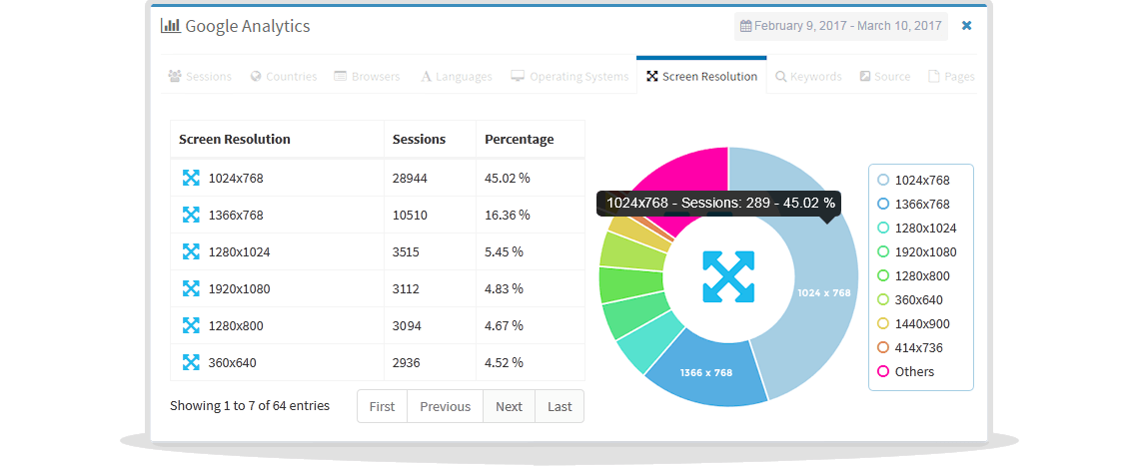Click the 3094 sessions cell
This screenshot has width=1139, height=466.
pos(430,326)
